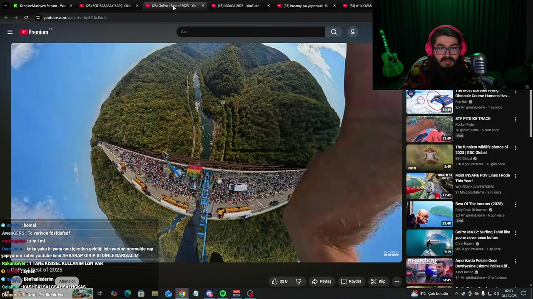The width and height of the screenshot is (533, 299).
Task: Open Amerika'da Polisle Gece thumbnail
Action: pyautogui.click(x=430, y=271)
